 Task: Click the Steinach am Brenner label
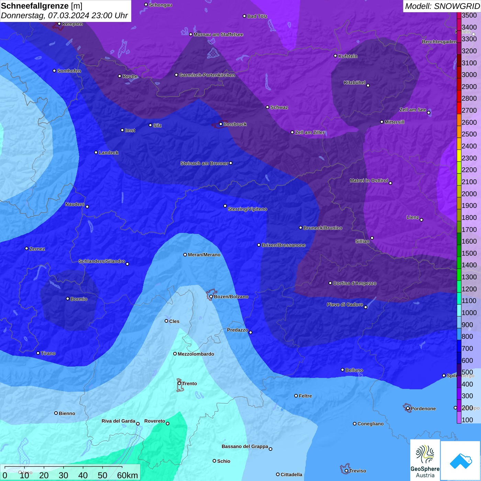(x=204, y=163)
